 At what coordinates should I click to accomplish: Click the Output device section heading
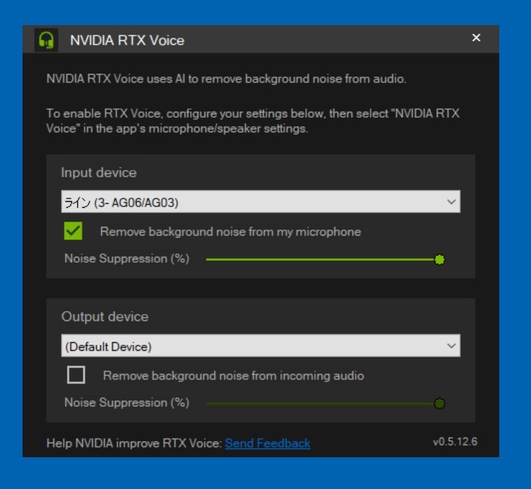pyautogui.click(x=105, y=316)
